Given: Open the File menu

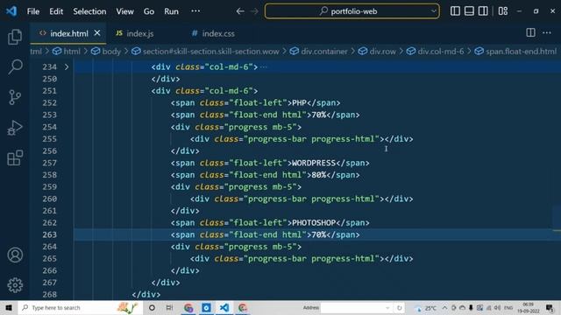Looking at the screenshot, I should (x=33, y=11).
